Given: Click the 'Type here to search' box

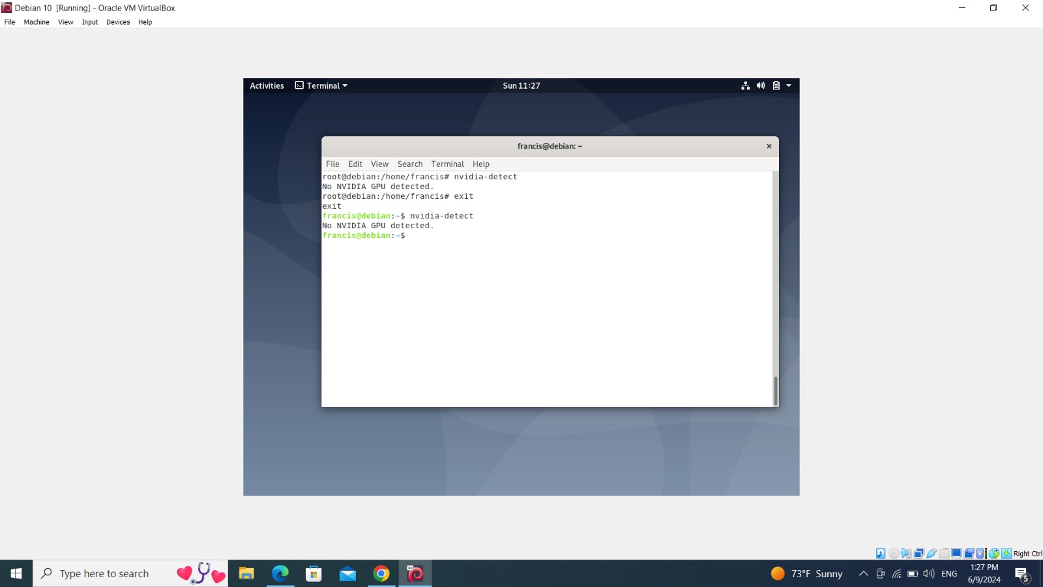Looking at the screenshot, I should 130,573.
